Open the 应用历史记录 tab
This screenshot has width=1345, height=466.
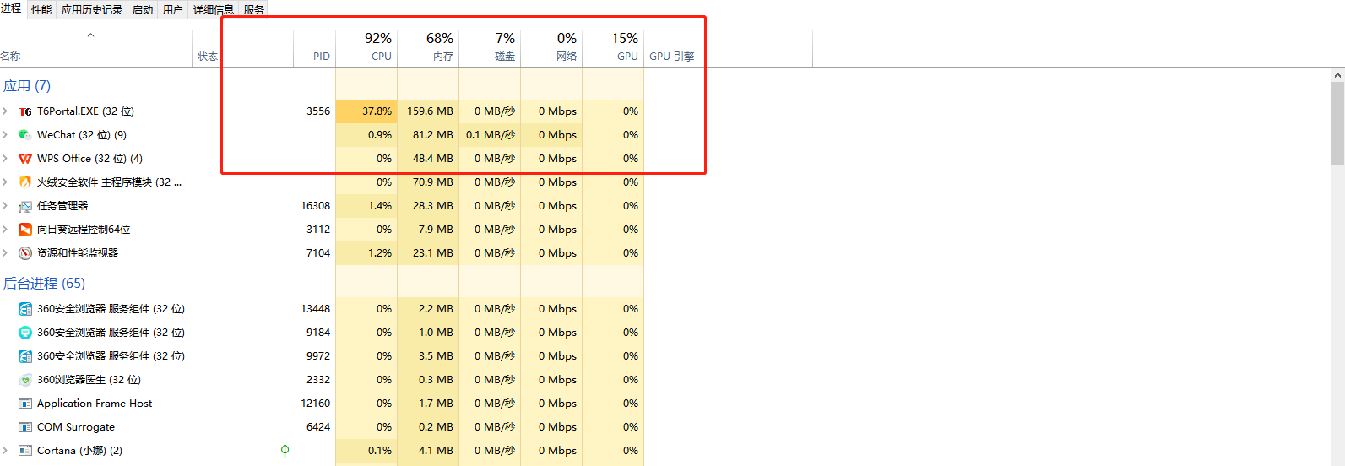click(92, 9)
